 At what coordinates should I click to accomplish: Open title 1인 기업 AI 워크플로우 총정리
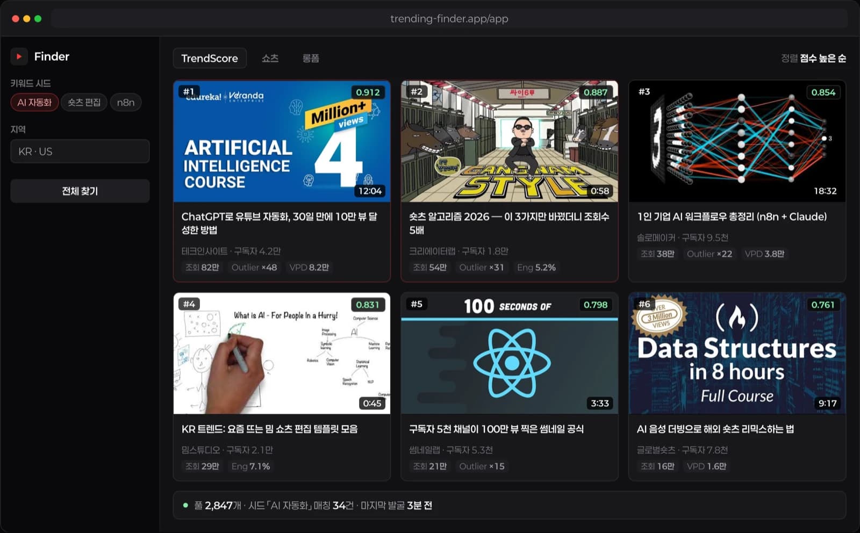(x=732, y=217)
